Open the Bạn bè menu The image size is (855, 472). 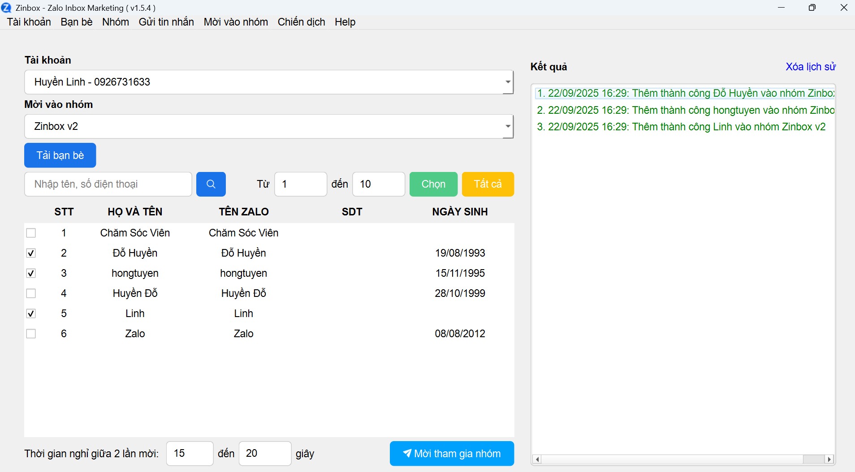(x=77, y=22)
